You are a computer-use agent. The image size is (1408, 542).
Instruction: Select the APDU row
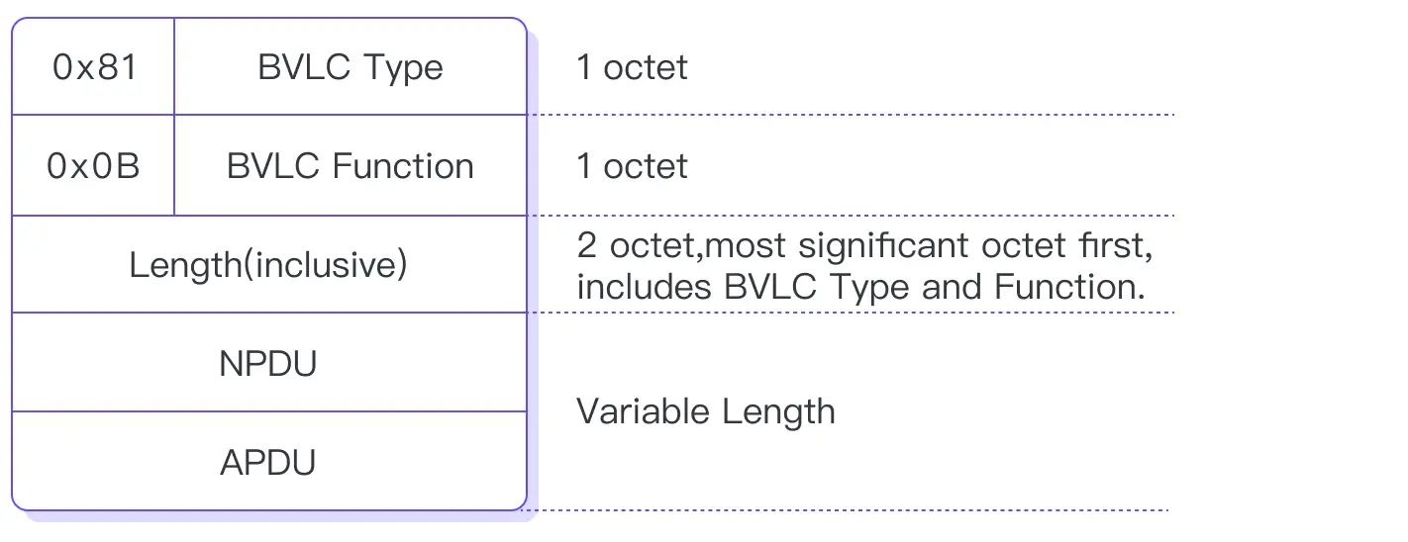(268, 463)
